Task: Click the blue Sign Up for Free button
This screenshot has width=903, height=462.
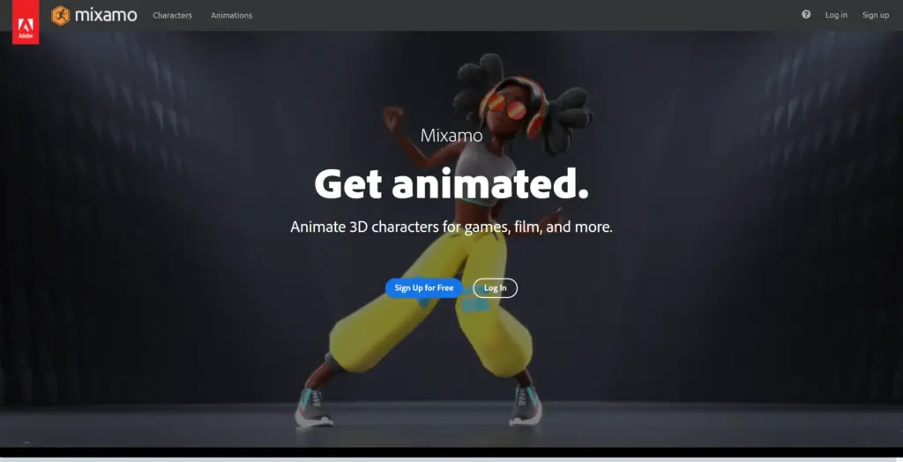Action: pyautogui.click(x=424, y=288)
